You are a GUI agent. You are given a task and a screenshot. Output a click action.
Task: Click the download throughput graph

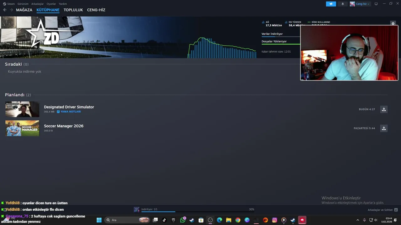(x=222, y=47)
